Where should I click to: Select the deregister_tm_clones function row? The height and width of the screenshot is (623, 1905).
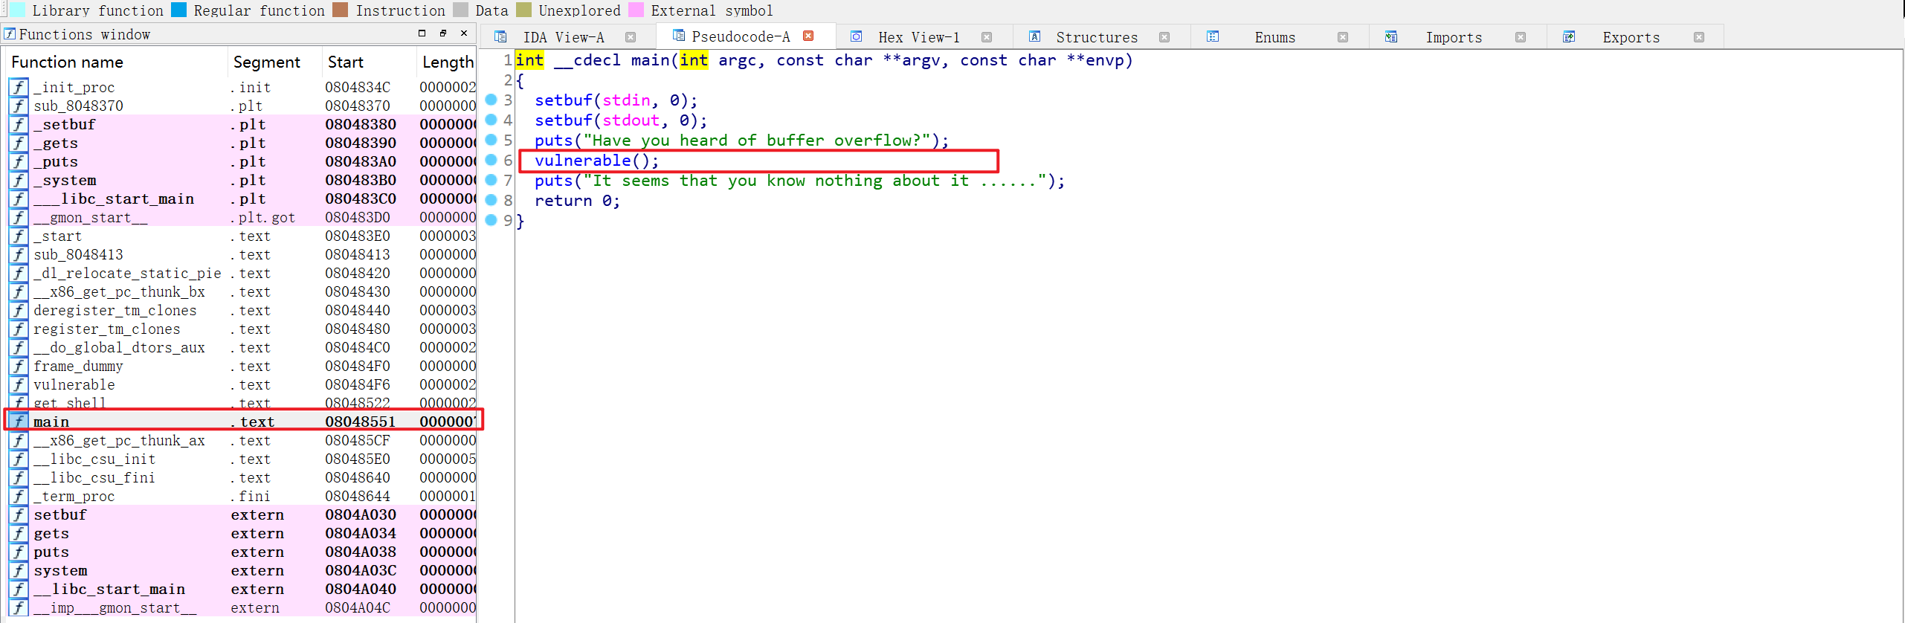click(242, 310)
